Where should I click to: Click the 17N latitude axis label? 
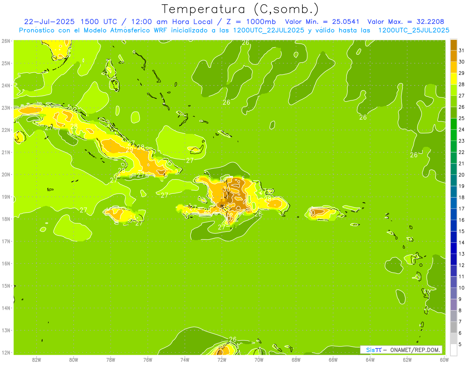(6, 241)
